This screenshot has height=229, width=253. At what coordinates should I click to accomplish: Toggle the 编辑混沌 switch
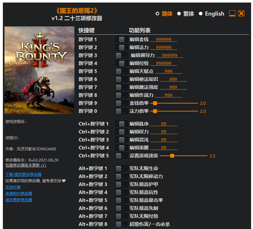(122, 140)
